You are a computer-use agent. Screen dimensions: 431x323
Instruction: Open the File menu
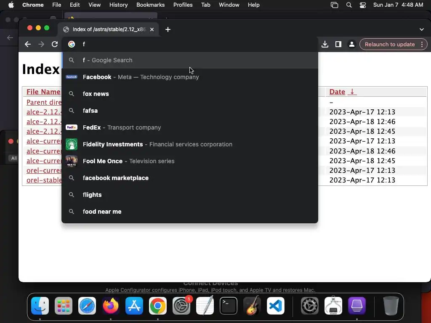point(57,5)
